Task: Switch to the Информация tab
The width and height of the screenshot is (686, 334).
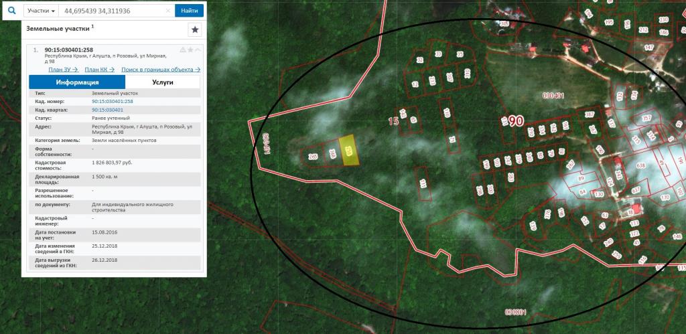Action: click(77, 82)
